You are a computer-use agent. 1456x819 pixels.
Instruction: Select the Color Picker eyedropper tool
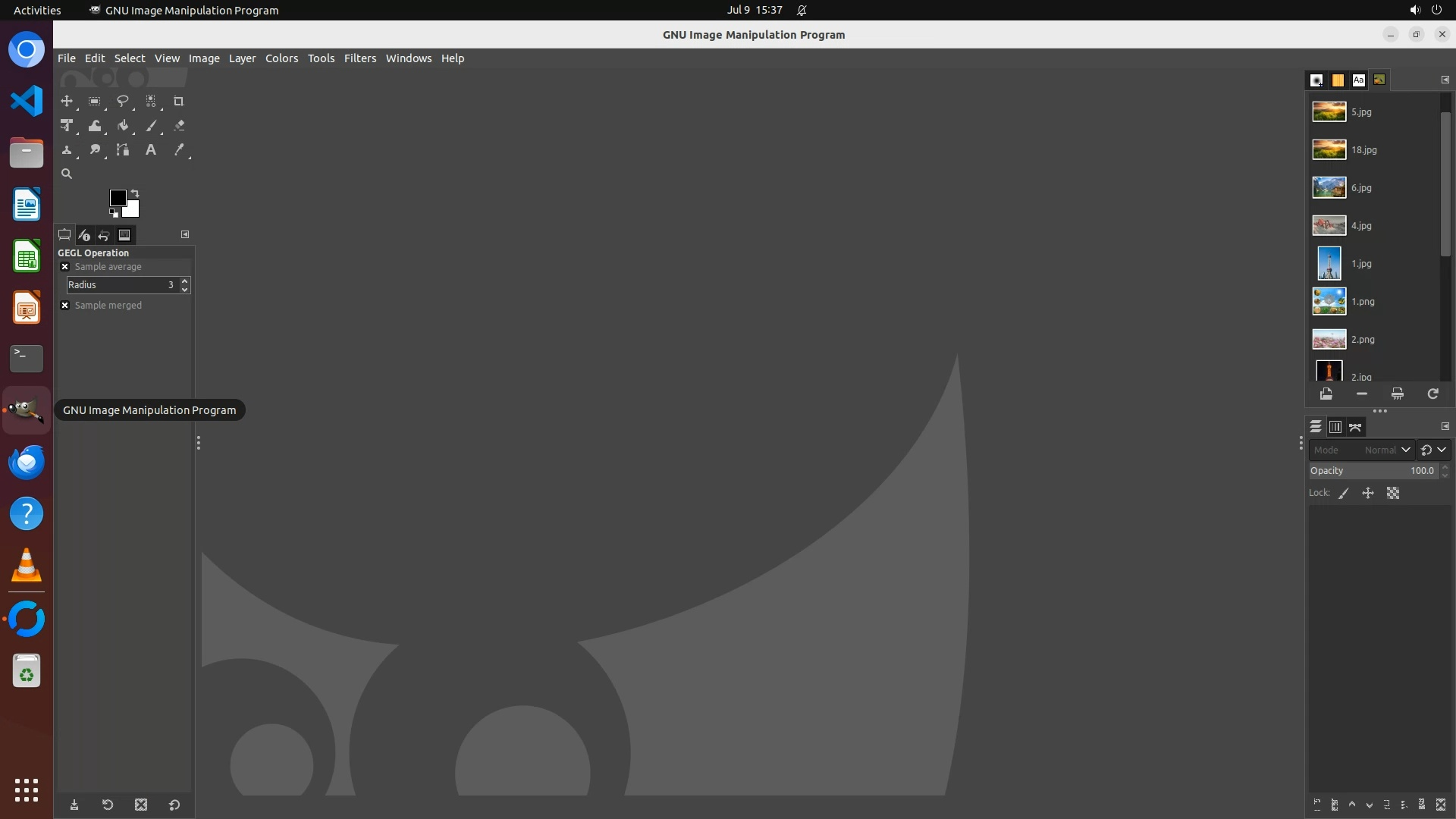(x=179, y=150)
